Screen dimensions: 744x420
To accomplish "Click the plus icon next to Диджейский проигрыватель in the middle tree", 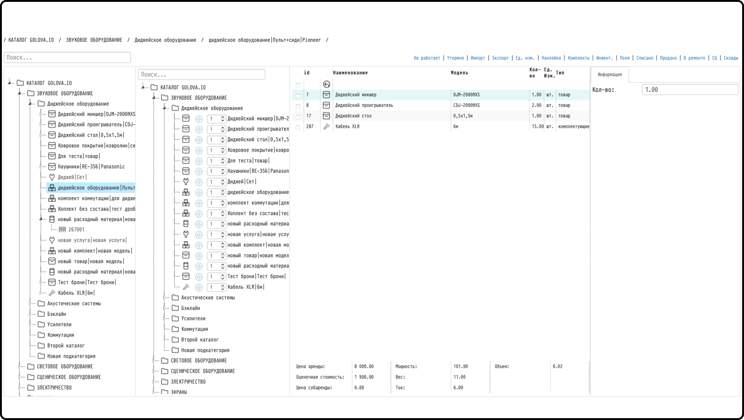I will (199, 129).
